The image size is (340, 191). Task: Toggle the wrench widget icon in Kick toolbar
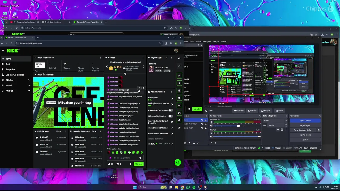[x=179, y=120]
